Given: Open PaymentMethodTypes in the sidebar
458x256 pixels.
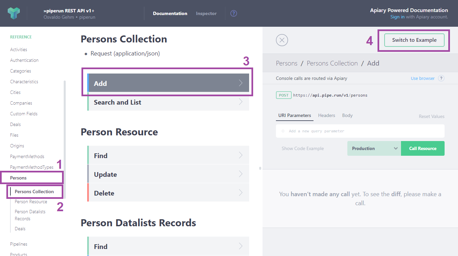Looking at the screenshot, I should 32,167.
